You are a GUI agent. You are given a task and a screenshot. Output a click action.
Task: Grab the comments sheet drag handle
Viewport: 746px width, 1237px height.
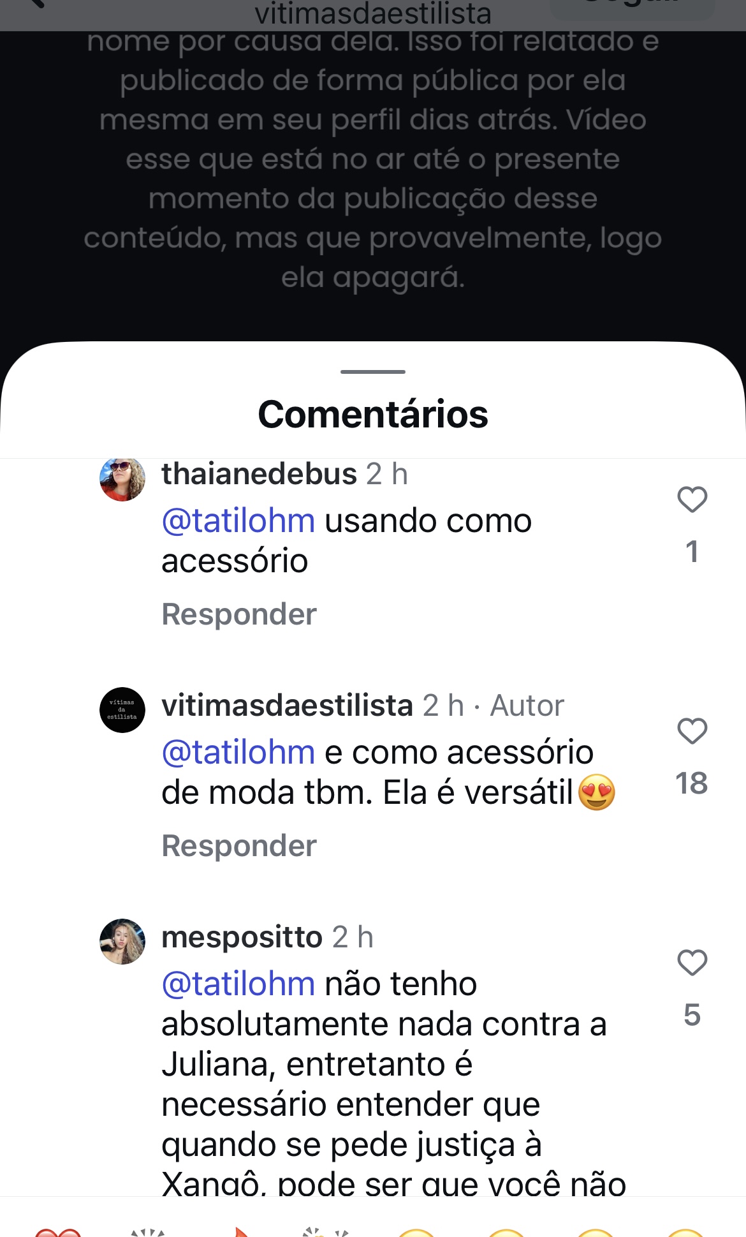point(373,371)
